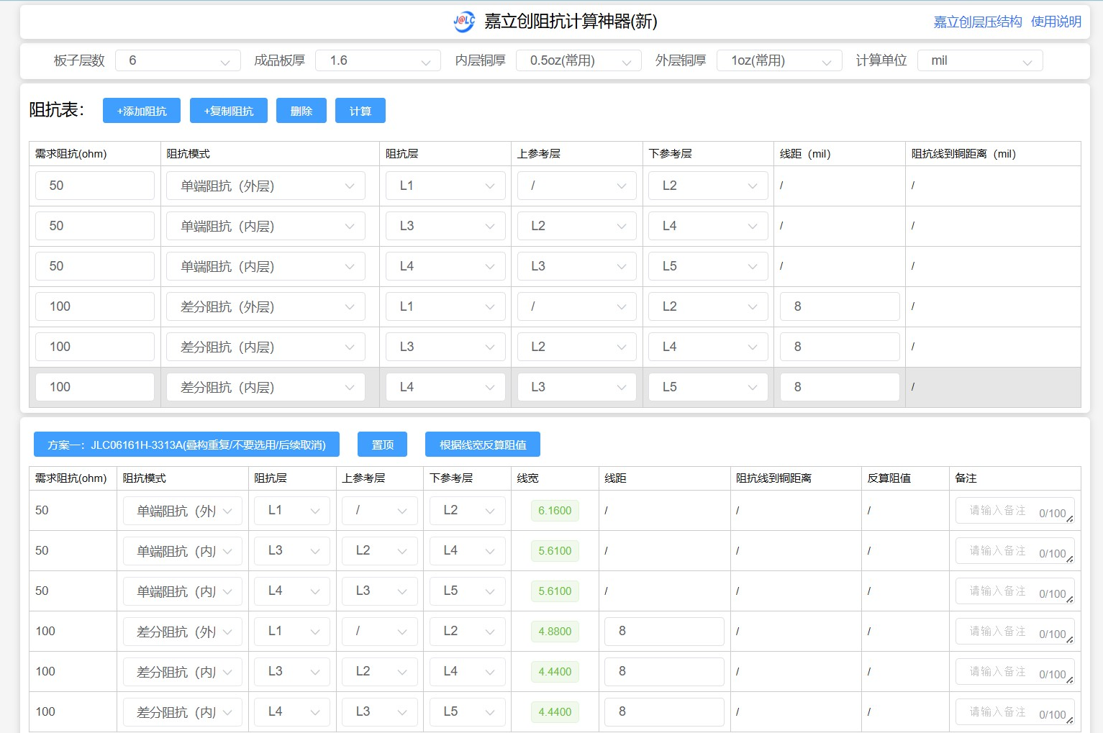This screenshot has width=1103, height=733.
Task: Focus the 线距 field in highlighted 阻抗表 row
Action: [x=840, y=387]
